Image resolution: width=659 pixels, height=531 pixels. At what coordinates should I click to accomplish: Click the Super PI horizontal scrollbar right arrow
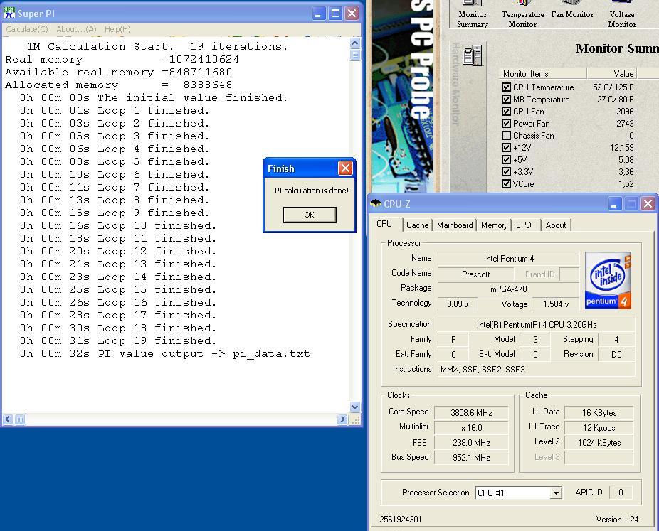(342, 419)
